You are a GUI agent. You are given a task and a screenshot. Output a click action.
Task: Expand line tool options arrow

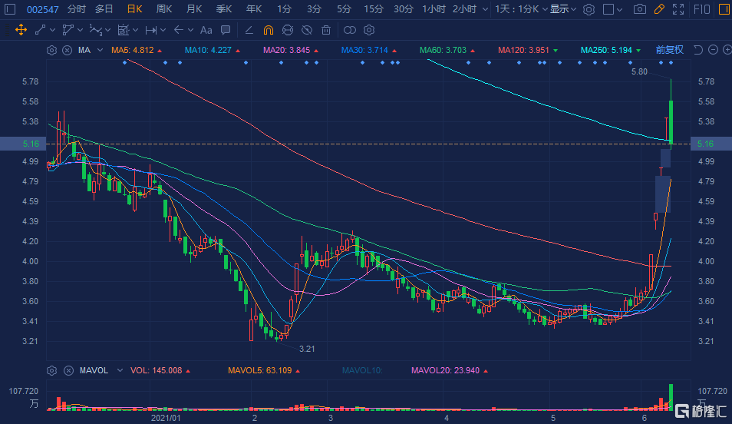52,31
